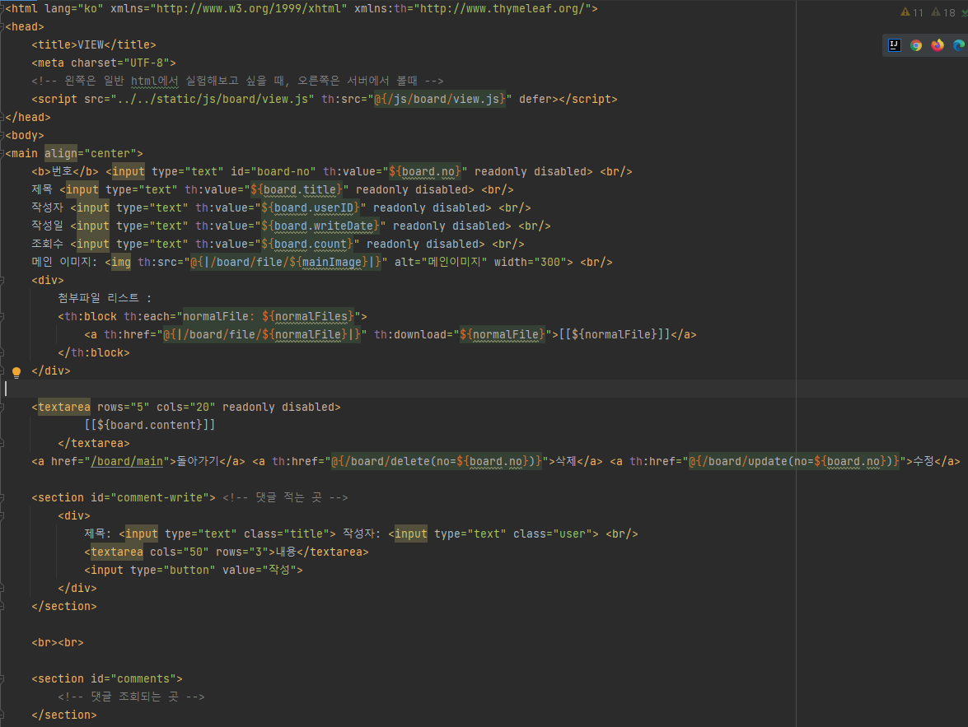Click the width="300" attribute
Viewport: 968px width, 727px height.
tap(530, 263)
